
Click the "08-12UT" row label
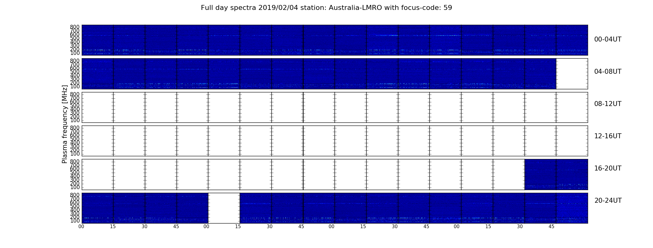tap(608, 104)
